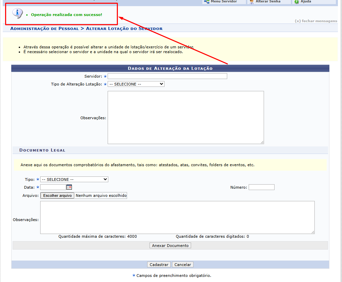This screenshot has height=282, width=342.
Task: Focus the Data input field
Action: (53, 187)
